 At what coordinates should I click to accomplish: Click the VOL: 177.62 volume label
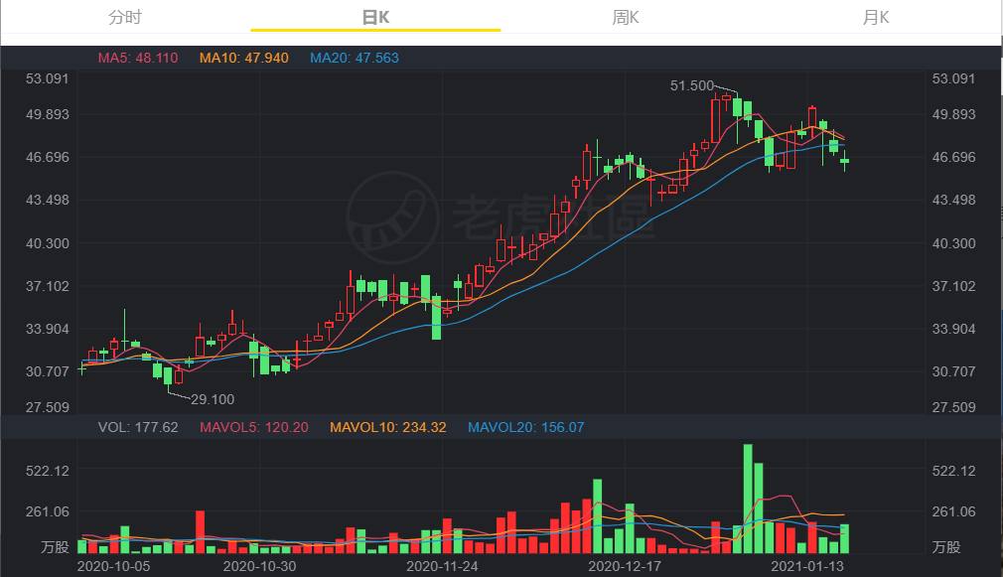click(x=137, y=427)
